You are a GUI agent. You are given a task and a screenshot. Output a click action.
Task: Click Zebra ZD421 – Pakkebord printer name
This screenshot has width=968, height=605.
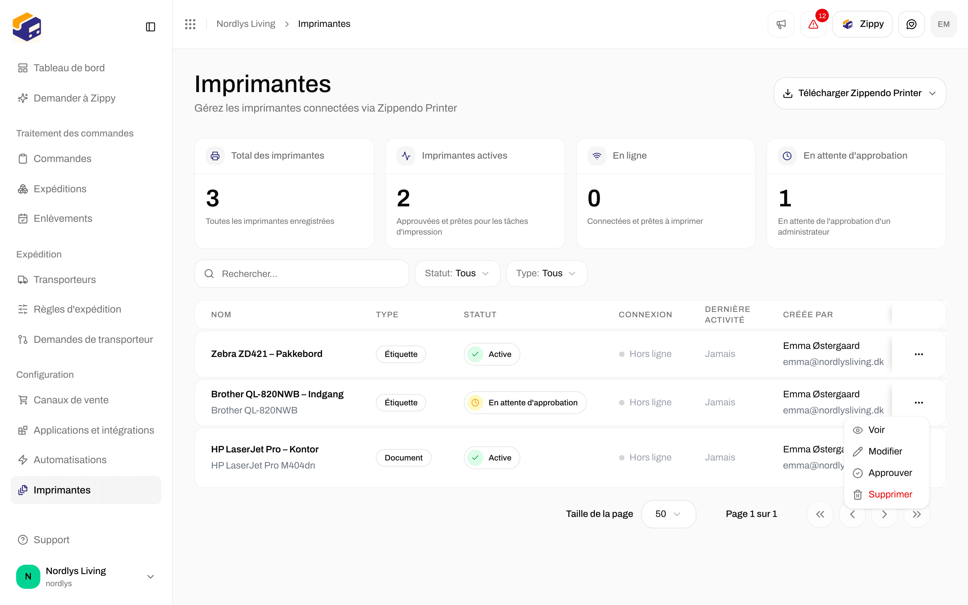(x=267, y=354)
